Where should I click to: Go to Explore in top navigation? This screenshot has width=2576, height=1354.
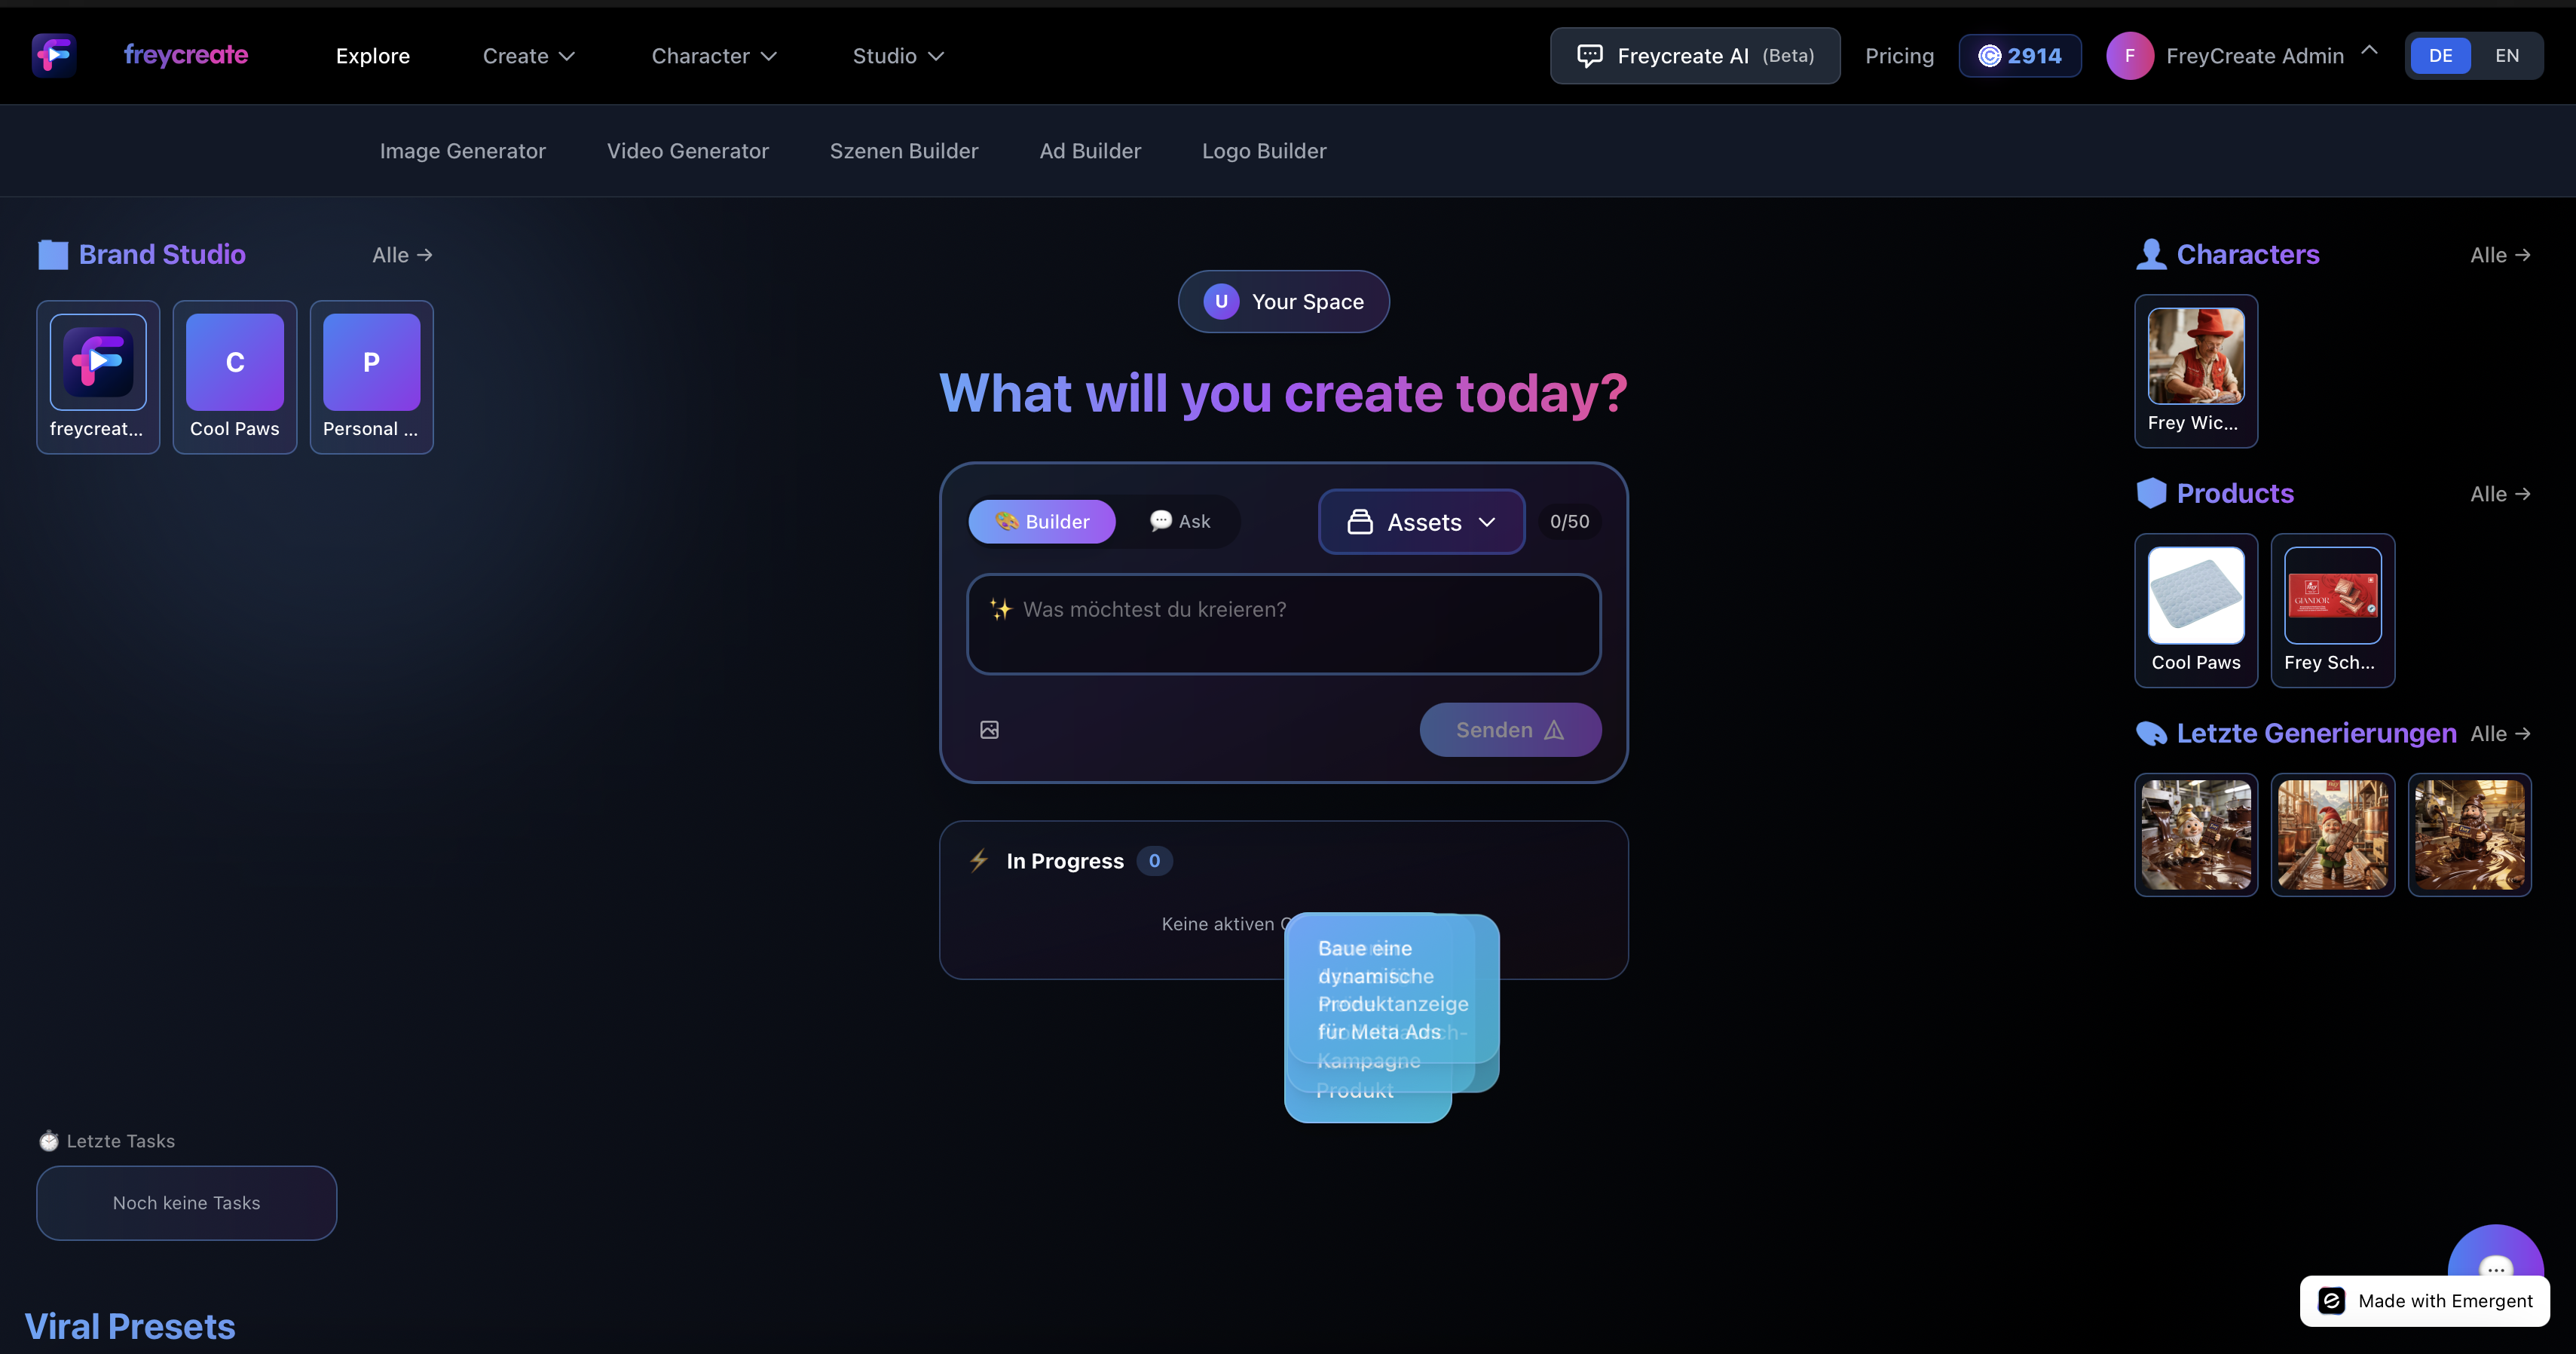[x=373, y=56]
